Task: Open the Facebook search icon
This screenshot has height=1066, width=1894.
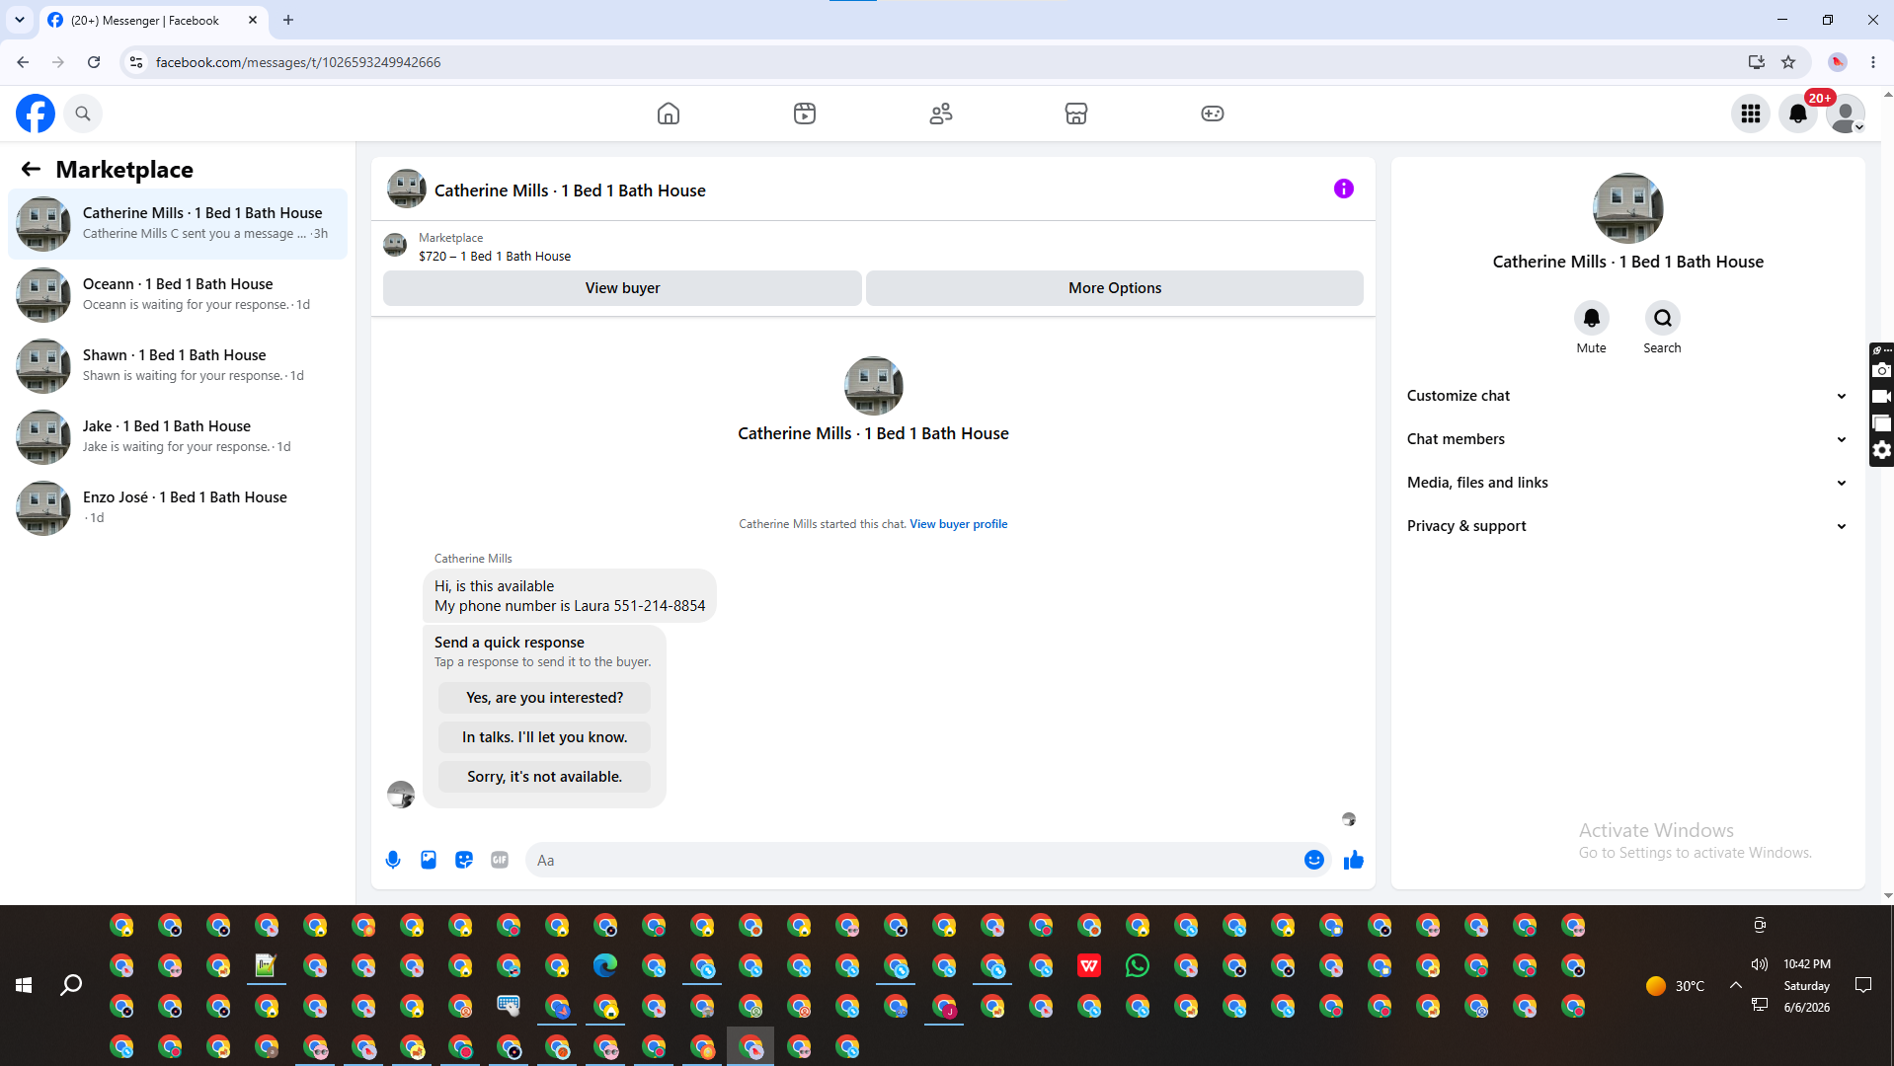Action: pyautogui.click(x=83, y=114)
